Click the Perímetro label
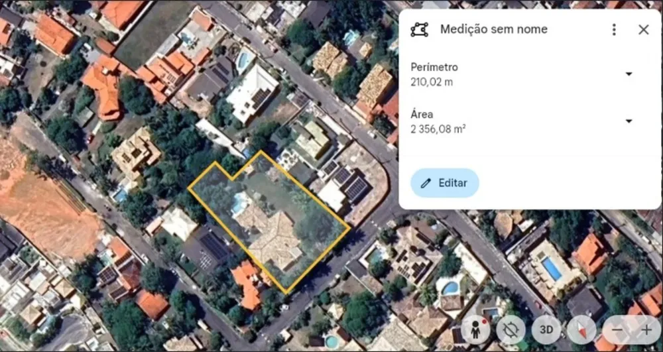 [434, 67]
